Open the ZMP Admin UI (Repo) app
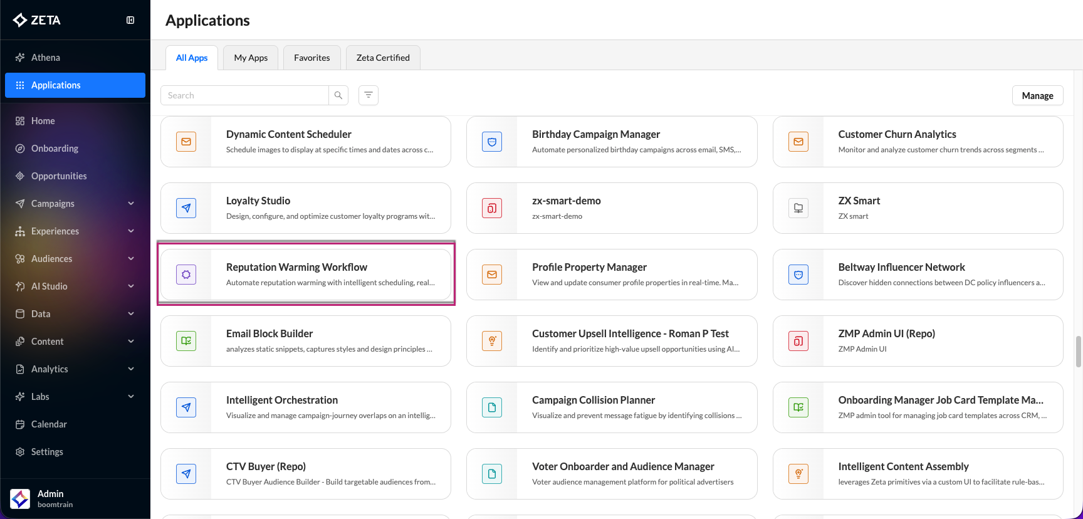1083x519 pixels. 918,341
